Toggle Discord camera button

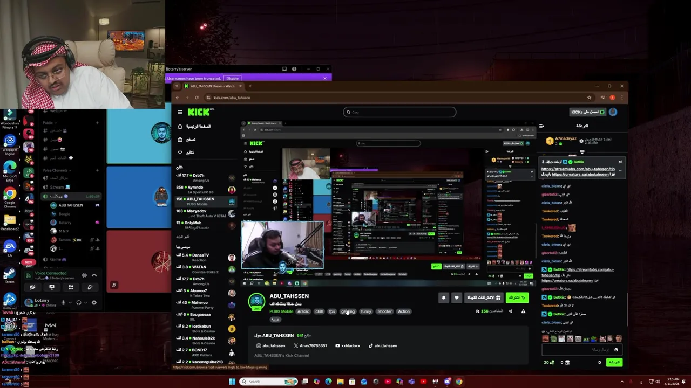click(32, 287)
